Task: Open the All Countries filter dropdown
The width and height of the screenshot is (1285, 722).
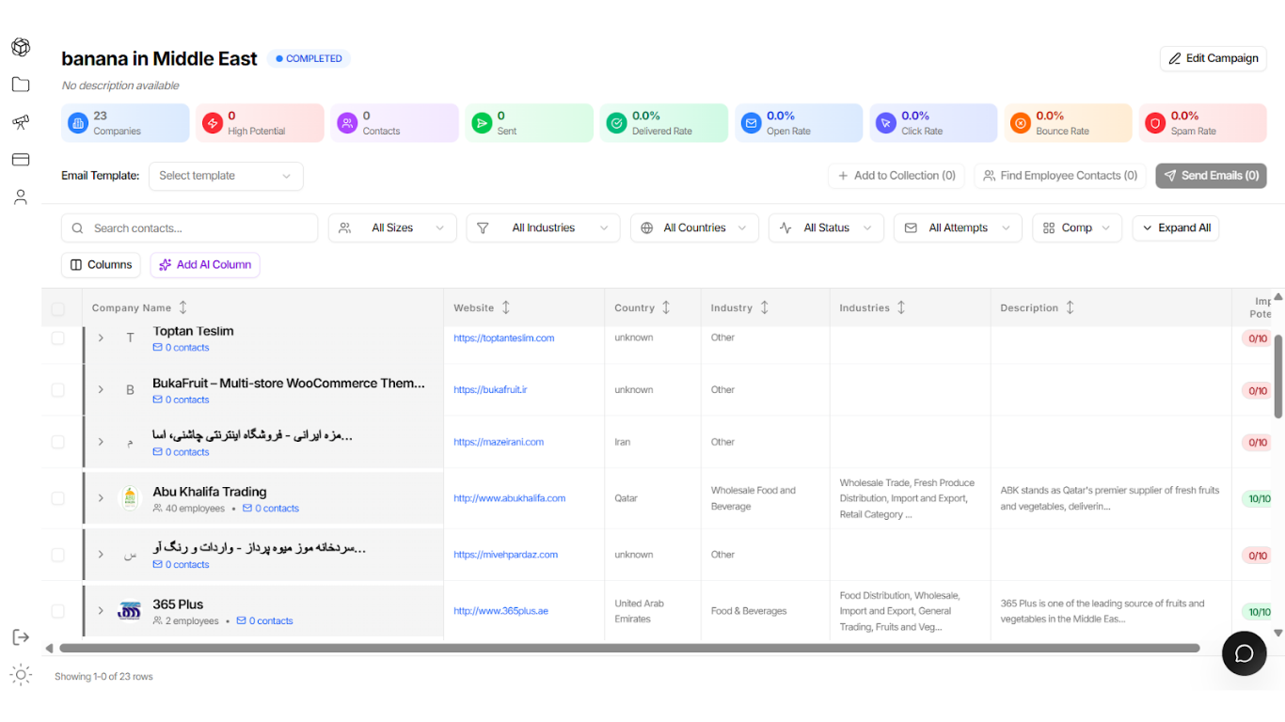Action: (694, 228)
